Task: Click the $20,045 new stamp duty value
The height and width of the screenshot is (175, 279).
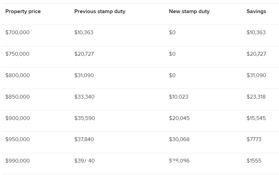Action: pyautogui.click(x=179, y=118)
